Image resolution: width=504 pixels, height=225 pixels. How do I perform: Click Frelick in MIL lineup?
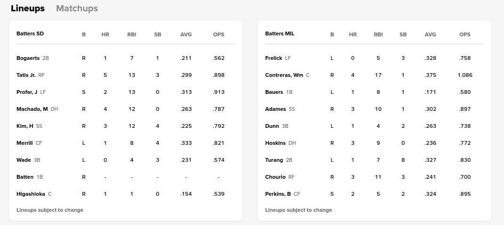(273, 58)
